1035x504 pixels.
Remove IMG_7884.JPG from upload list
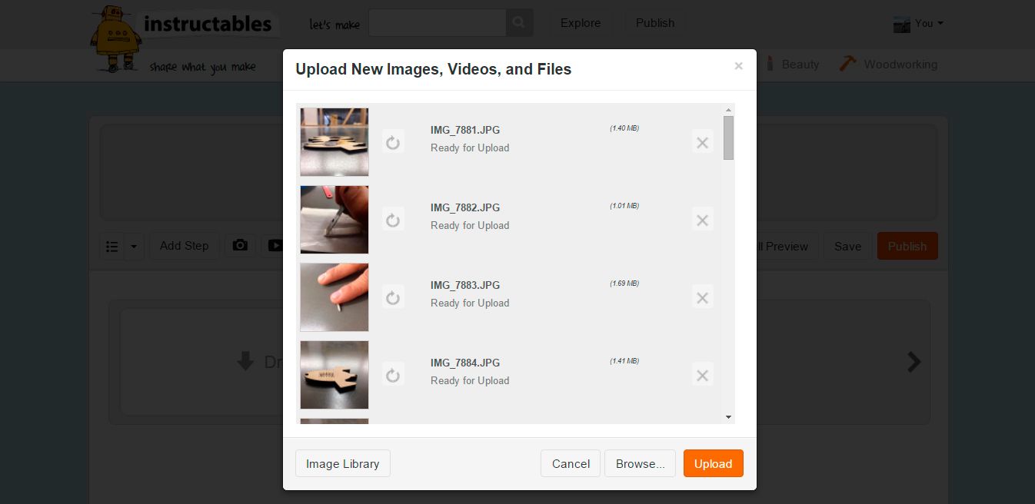coord(702,375)
